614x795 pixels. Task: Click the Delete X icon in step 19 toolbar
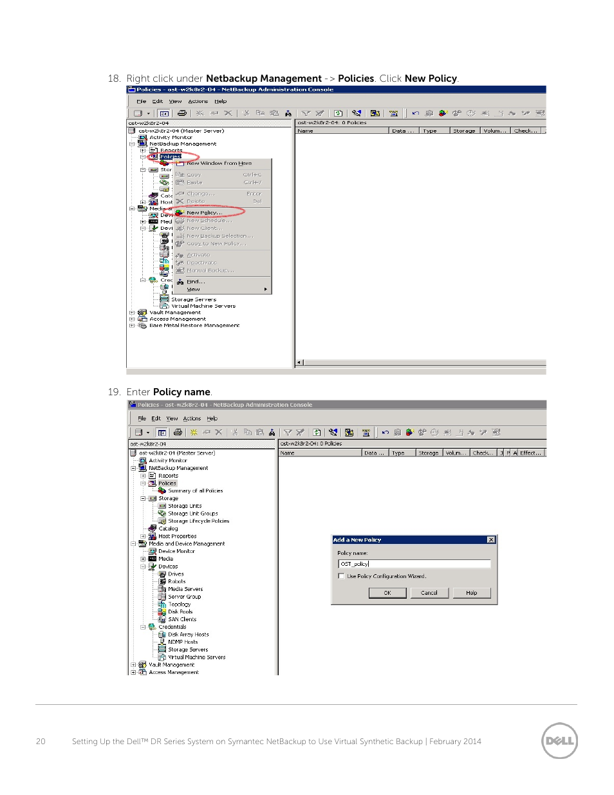tap(219, 433)
